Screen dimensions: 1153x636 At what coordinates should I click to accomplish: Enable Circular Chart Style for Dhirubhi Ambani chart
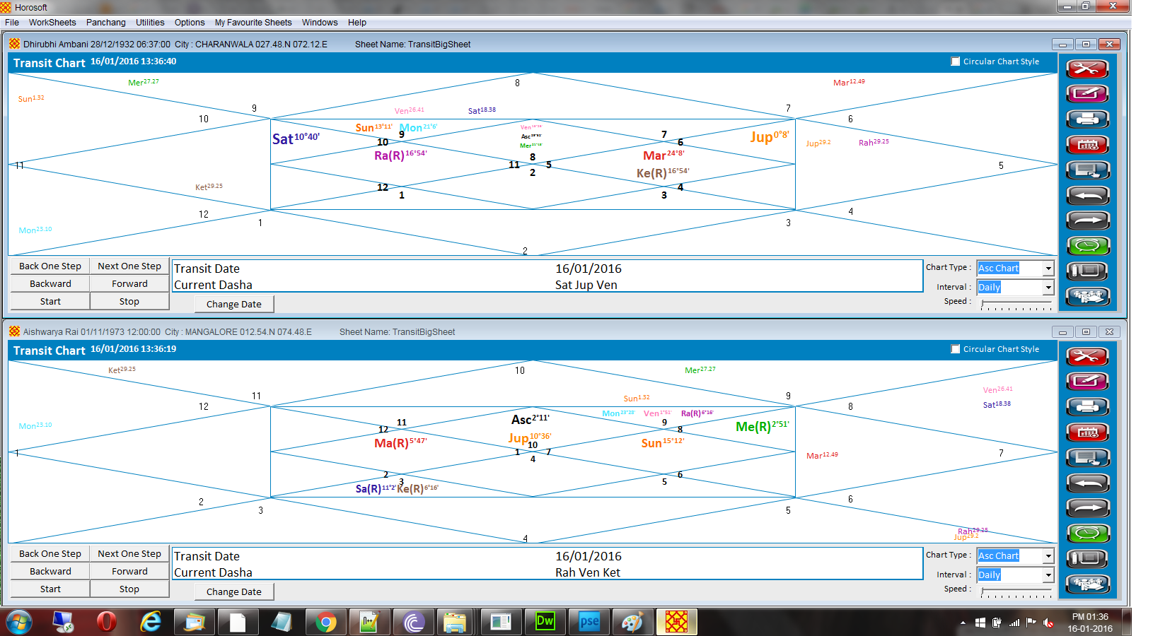tap(956, 61)
